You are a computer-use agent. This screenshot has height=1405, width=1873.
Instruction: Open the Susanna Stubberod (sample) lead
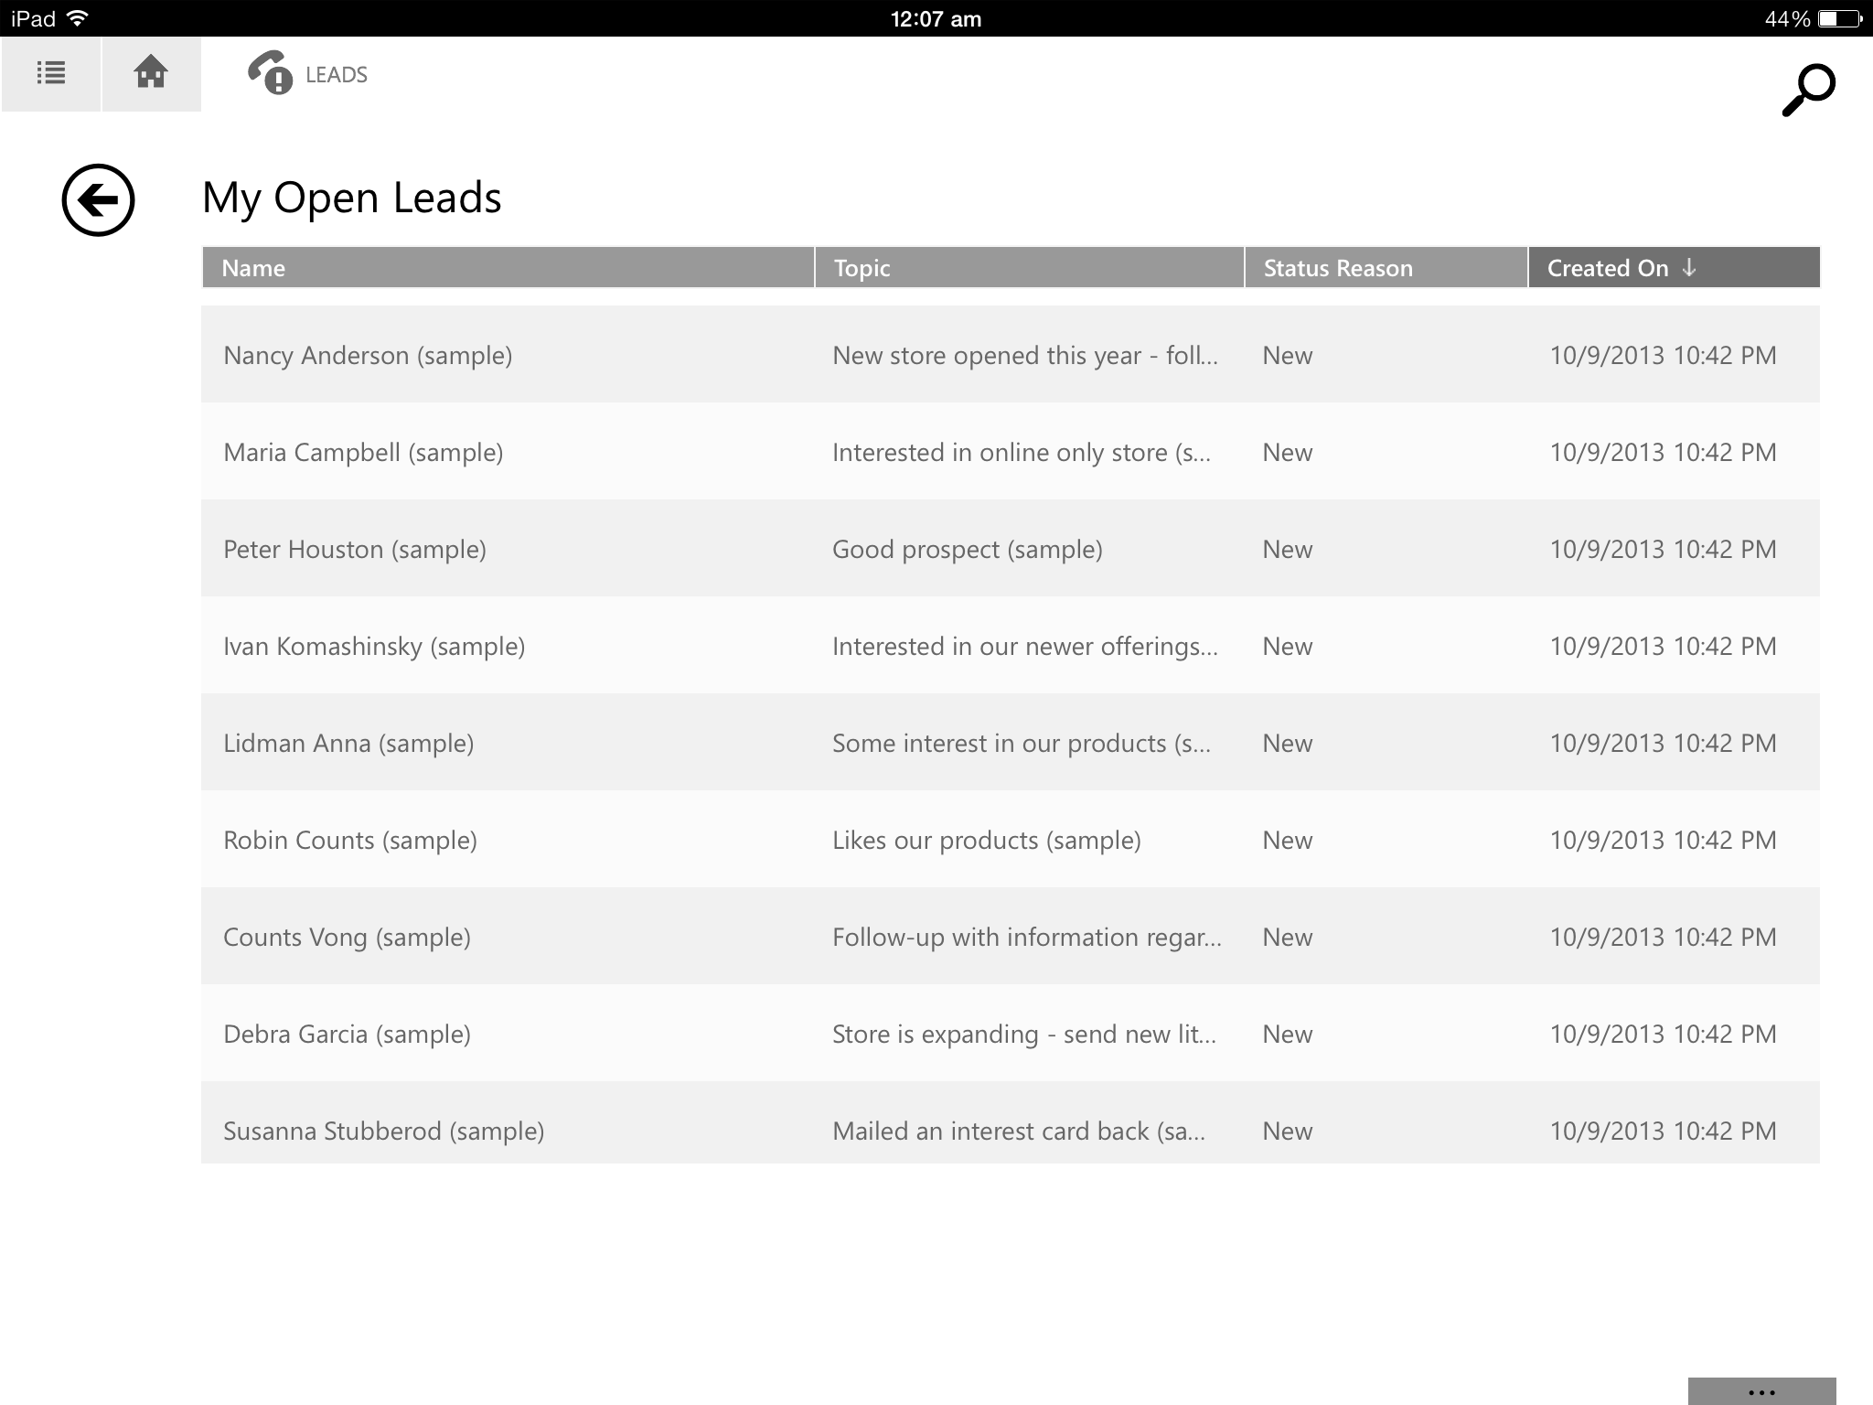[383, 1131]
